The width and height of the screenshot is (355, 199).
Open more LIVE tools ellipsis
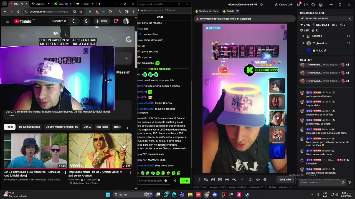[241, 180]
